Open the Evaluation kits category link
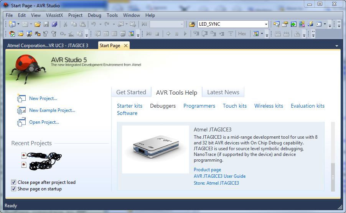This screenshot has height=213, width=346. 307,106
